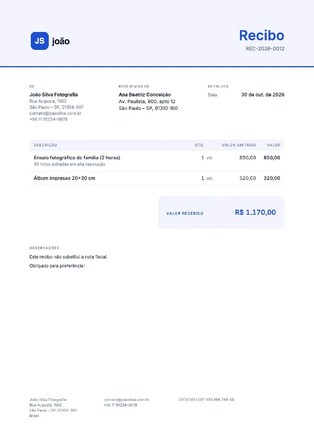The height and width of the screenshot is (444, 314).
Task: Click the "QTD." column header
Action: coord(200,145)
